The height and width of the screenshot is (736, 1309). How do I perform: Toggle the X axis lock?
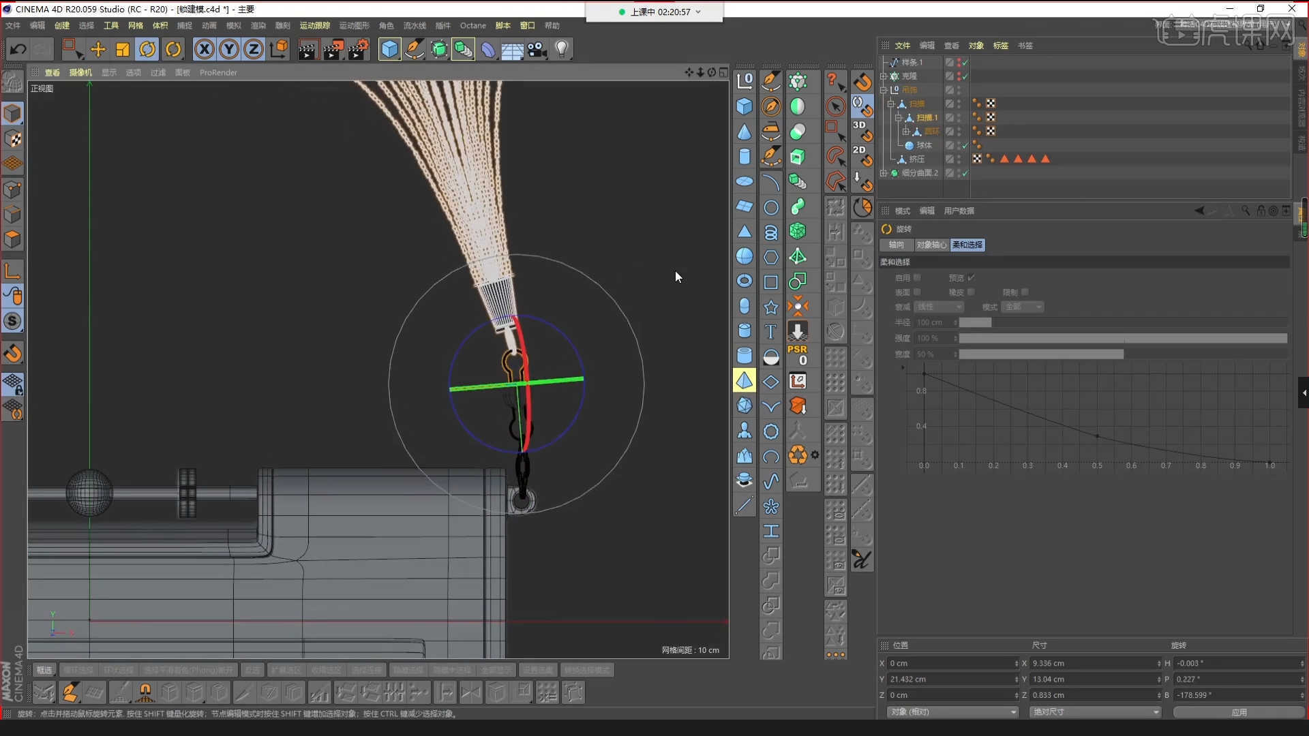(x=205, y=49)
